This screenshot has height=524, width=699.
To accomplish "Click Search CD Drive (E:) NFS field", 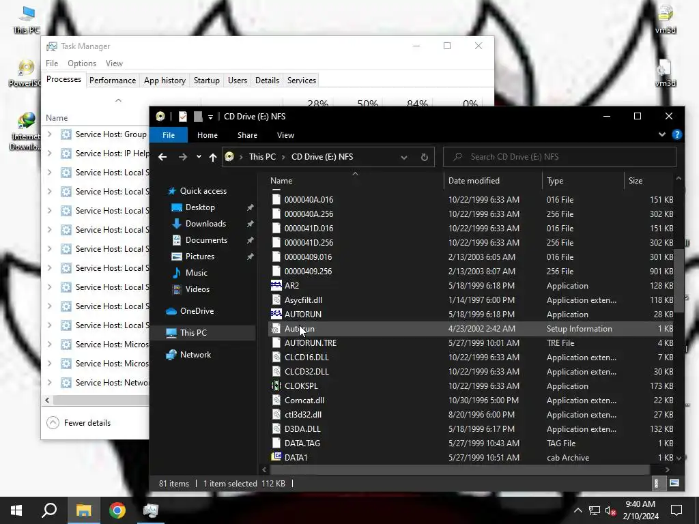I will tap(560, 157).
